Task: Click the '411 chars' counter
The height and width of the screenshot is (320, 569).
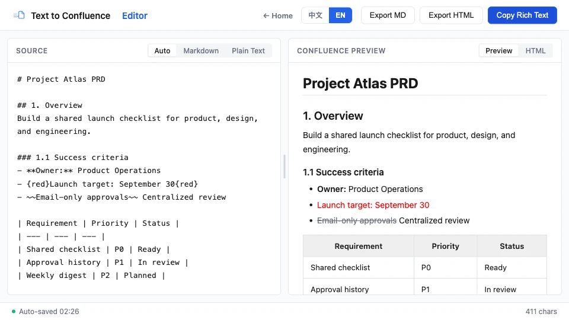Action: pos(541,311)
